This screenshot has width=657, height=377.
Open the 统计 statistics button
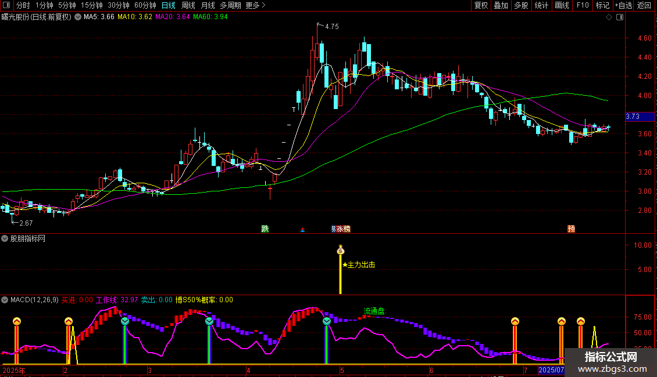(x=541, y=5)
